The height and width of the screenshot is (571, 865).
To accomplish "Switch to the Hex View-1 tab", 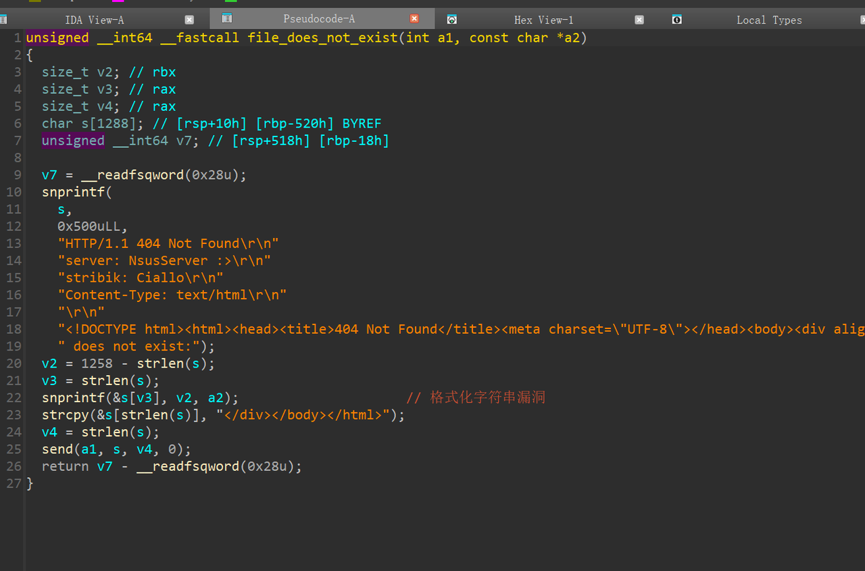I will click(543, 20).
